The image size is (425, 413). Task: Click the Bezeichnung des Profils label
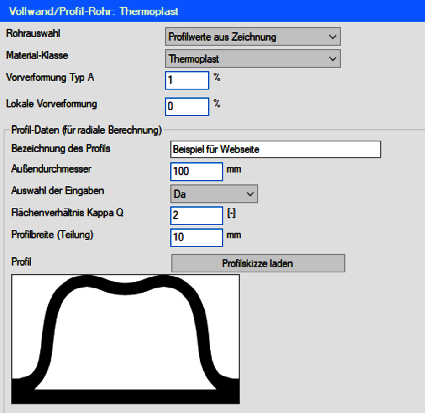61,148
